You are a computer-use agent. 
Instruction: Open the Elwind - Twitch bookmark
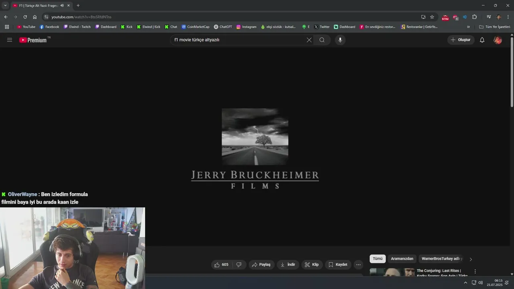77,27
